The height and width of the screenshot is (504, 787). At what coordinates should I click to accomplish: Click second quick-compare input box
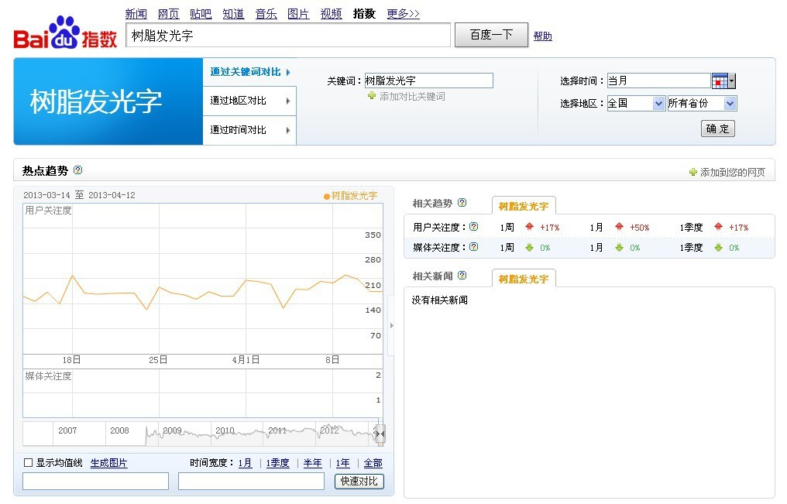point(252,481)
